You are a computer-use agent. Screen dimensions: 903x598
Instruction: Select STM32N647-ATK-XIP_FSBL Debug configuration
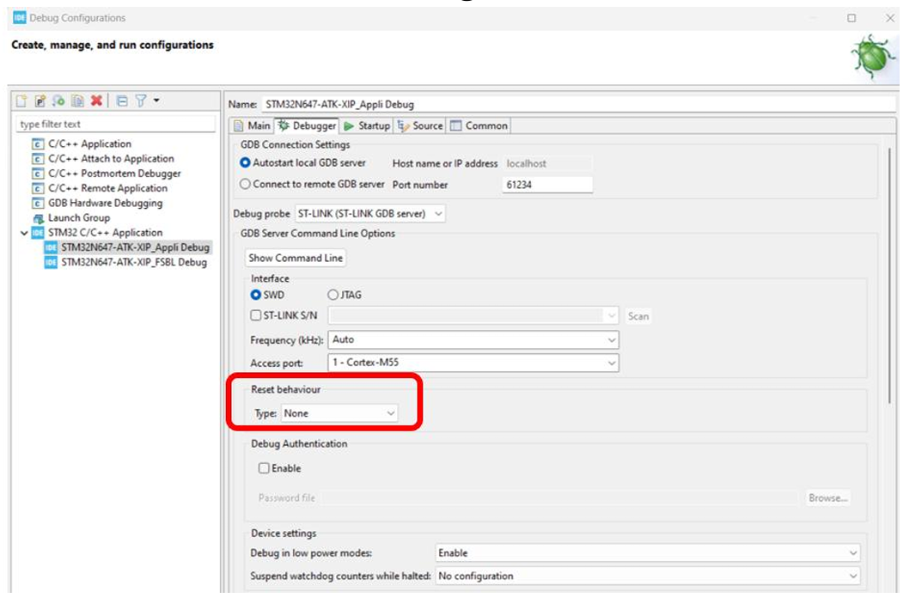coord(134,262)
